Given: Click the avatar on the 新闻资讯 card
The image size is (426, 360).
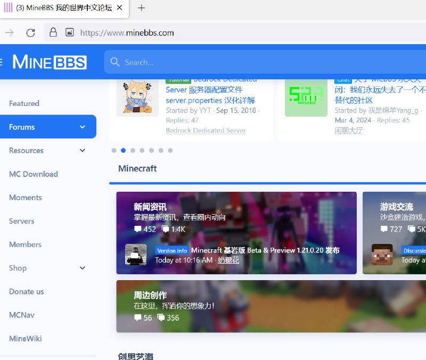Looking at the screenshot, I should click(136, 255).
